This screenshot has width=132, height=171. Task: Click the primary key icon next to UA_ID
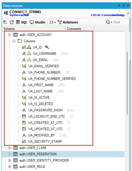click(47, 47)
